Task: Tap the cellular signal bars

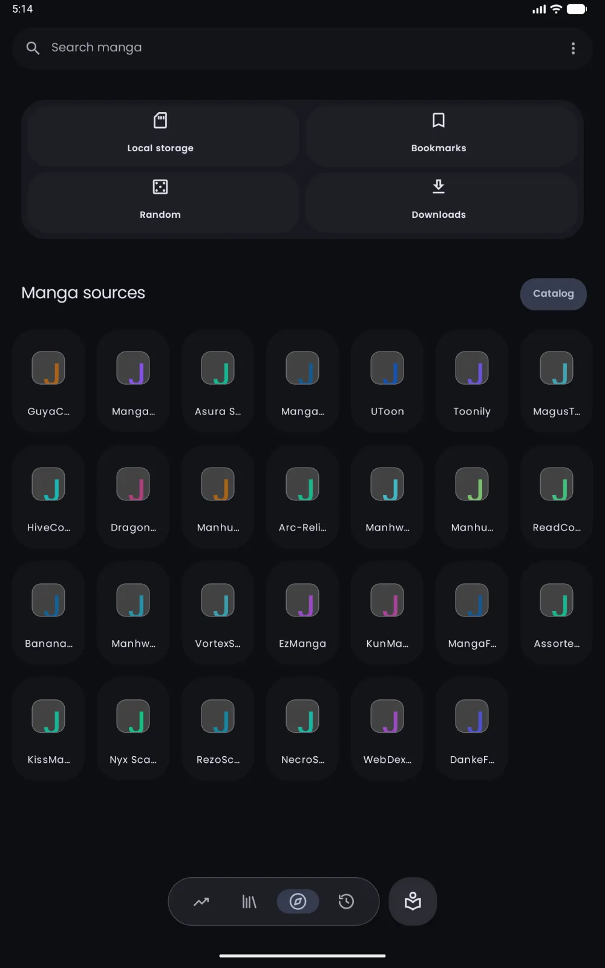Action: click(x=539, y=9)
